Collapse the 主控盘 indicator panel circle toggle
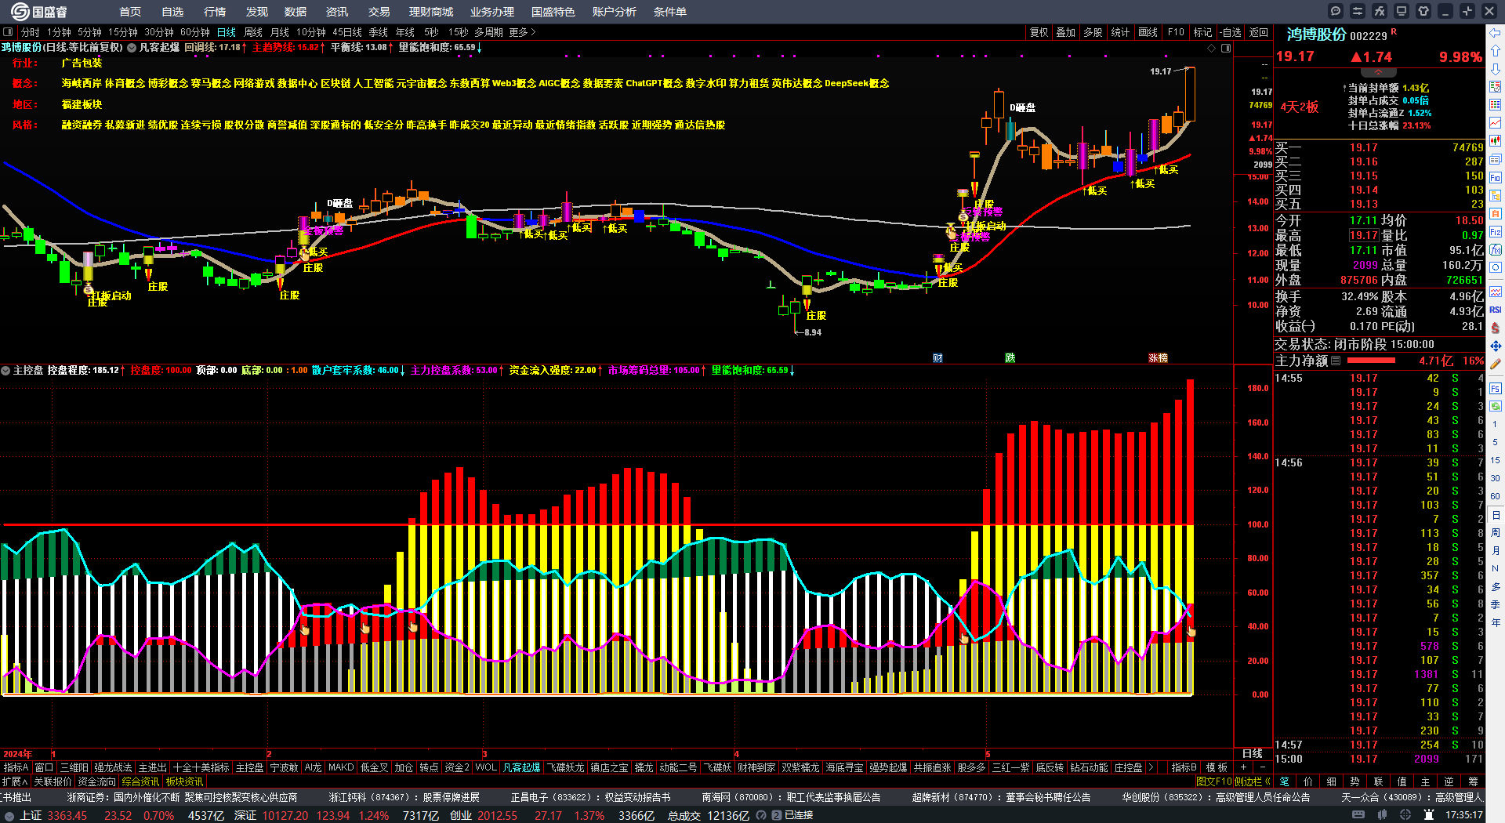Viewport: 1505px width, 823px height. (6, 370)
